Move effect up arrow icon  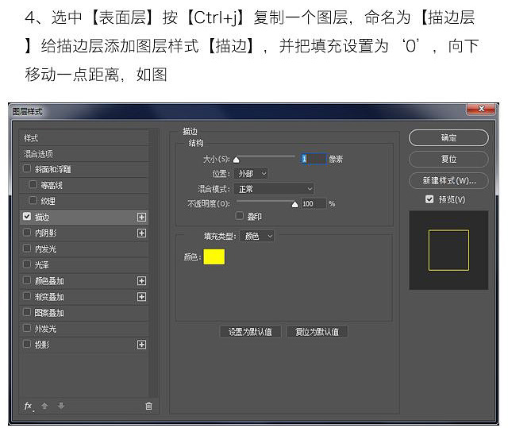(44, 406)
